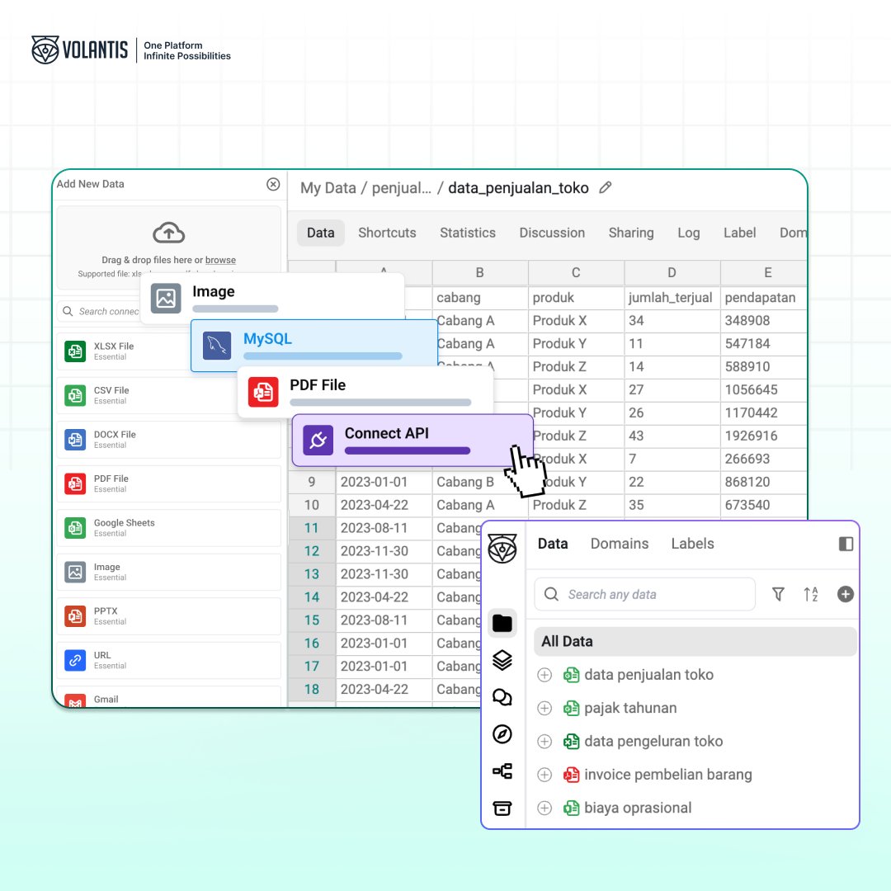Click the MySQL progress bar
This screenshot has height=891, width=891.
click(323, 356)
